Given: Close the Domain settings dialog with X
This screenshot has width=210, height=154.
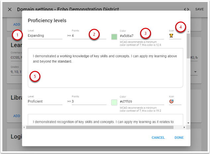Looking at the screenshot, I should 10,9.
